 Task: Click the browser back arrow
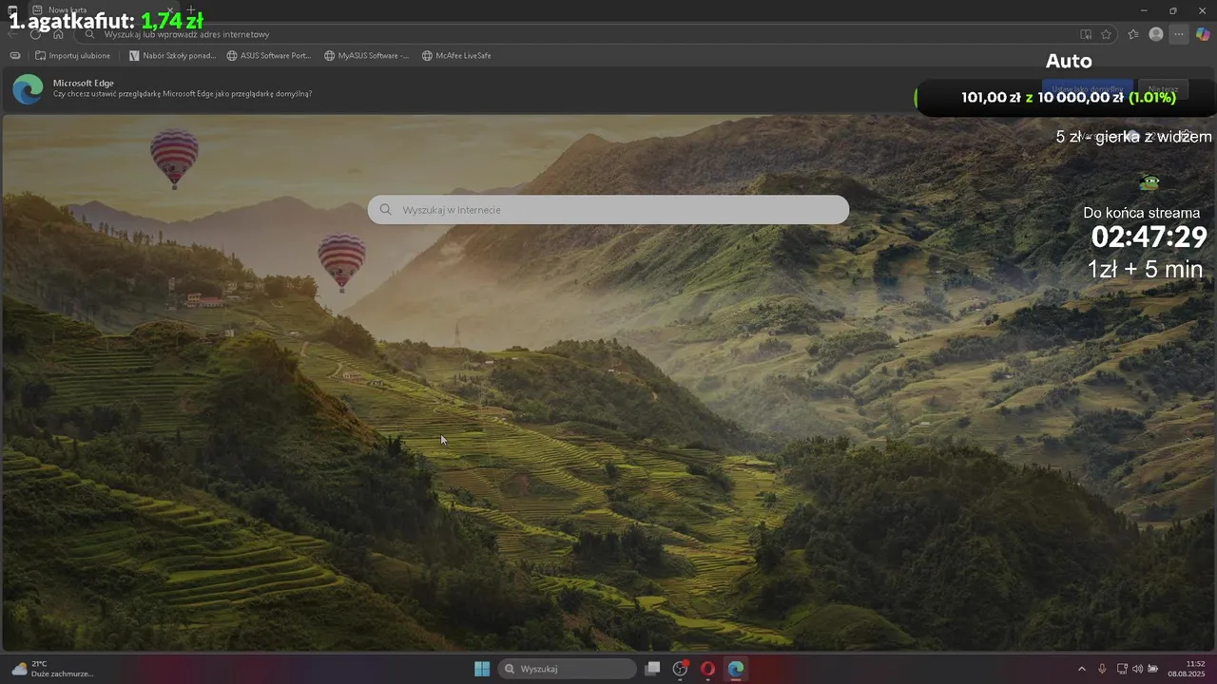pos(12,34)
